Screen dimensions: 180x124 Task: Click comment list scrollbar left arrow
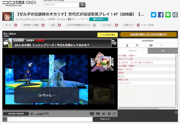point(119,108)
